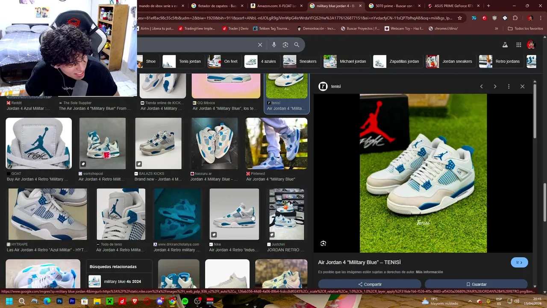This screenshot has width=547, height=308.
Task: Open the HYTRAPE Azul Militar thumbnail
Action: click(47, 214)
